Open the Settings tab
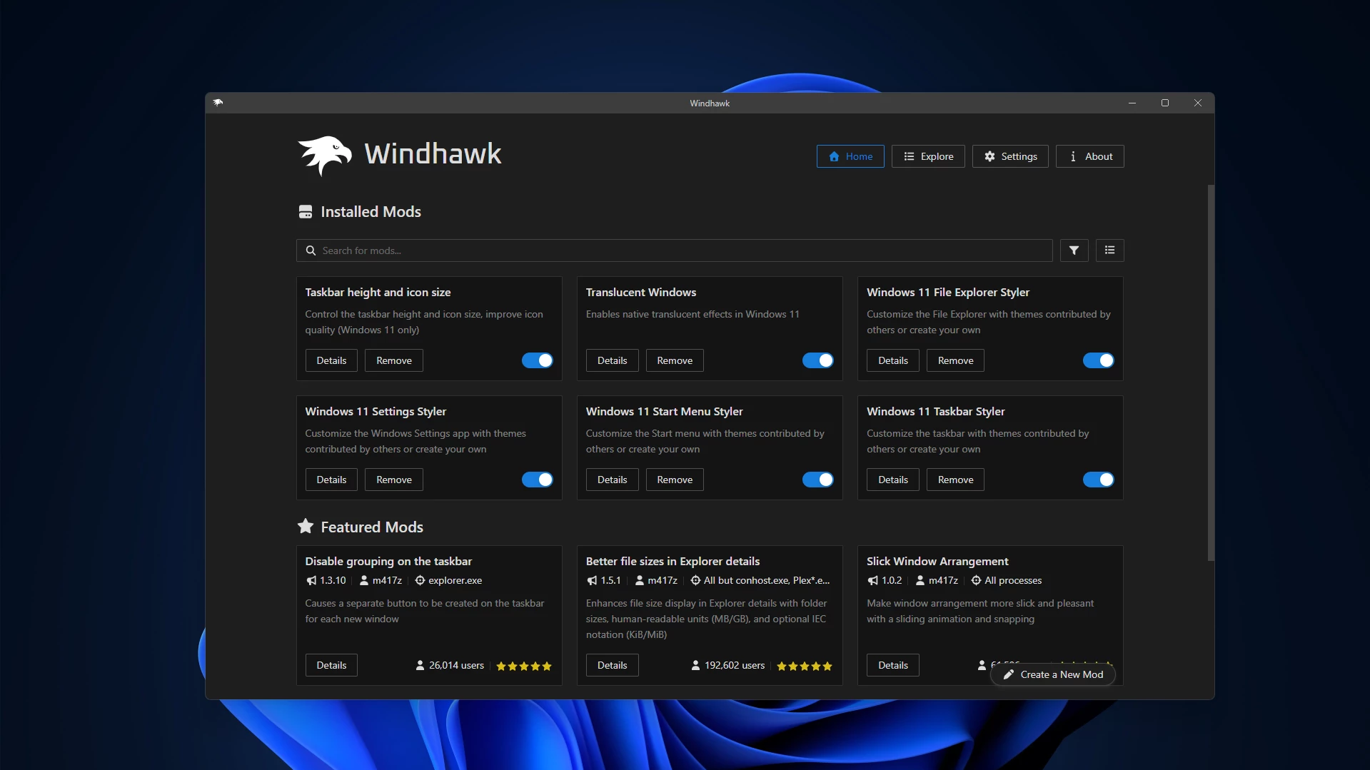The height and width of the screenshot is (770, 1370). pyautogui.click(x=1010, y=156)
